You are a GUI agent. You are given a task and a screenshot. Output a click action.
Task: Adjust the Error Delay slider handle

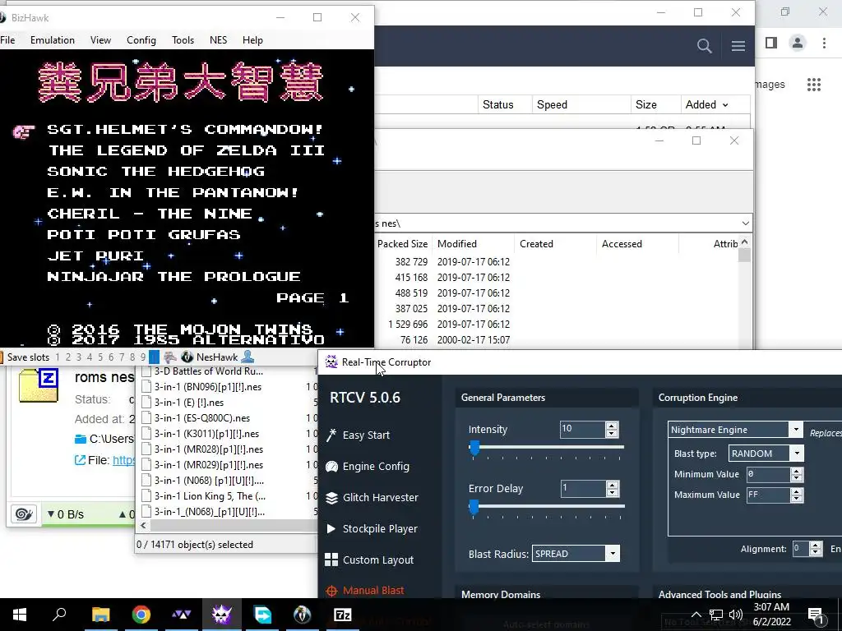474,507
